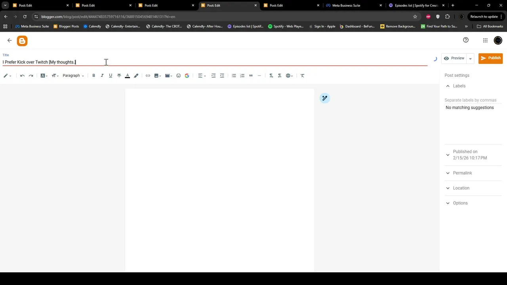507x285 pixels.
Task: Undo the last edit in the toolbar
Action: point(22,76)
